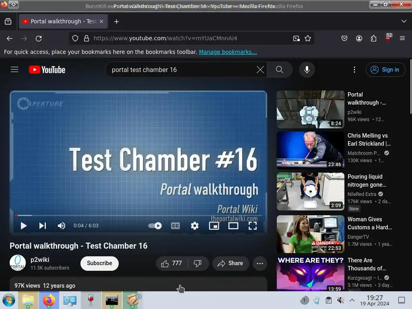Open the YouTube guide hamburger menu
412x309 pixels.
14,70
